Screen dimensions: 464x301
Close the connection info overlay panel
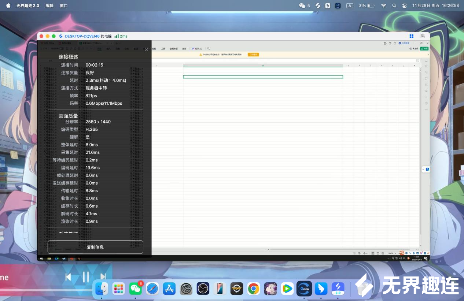[x=146, y=50]
